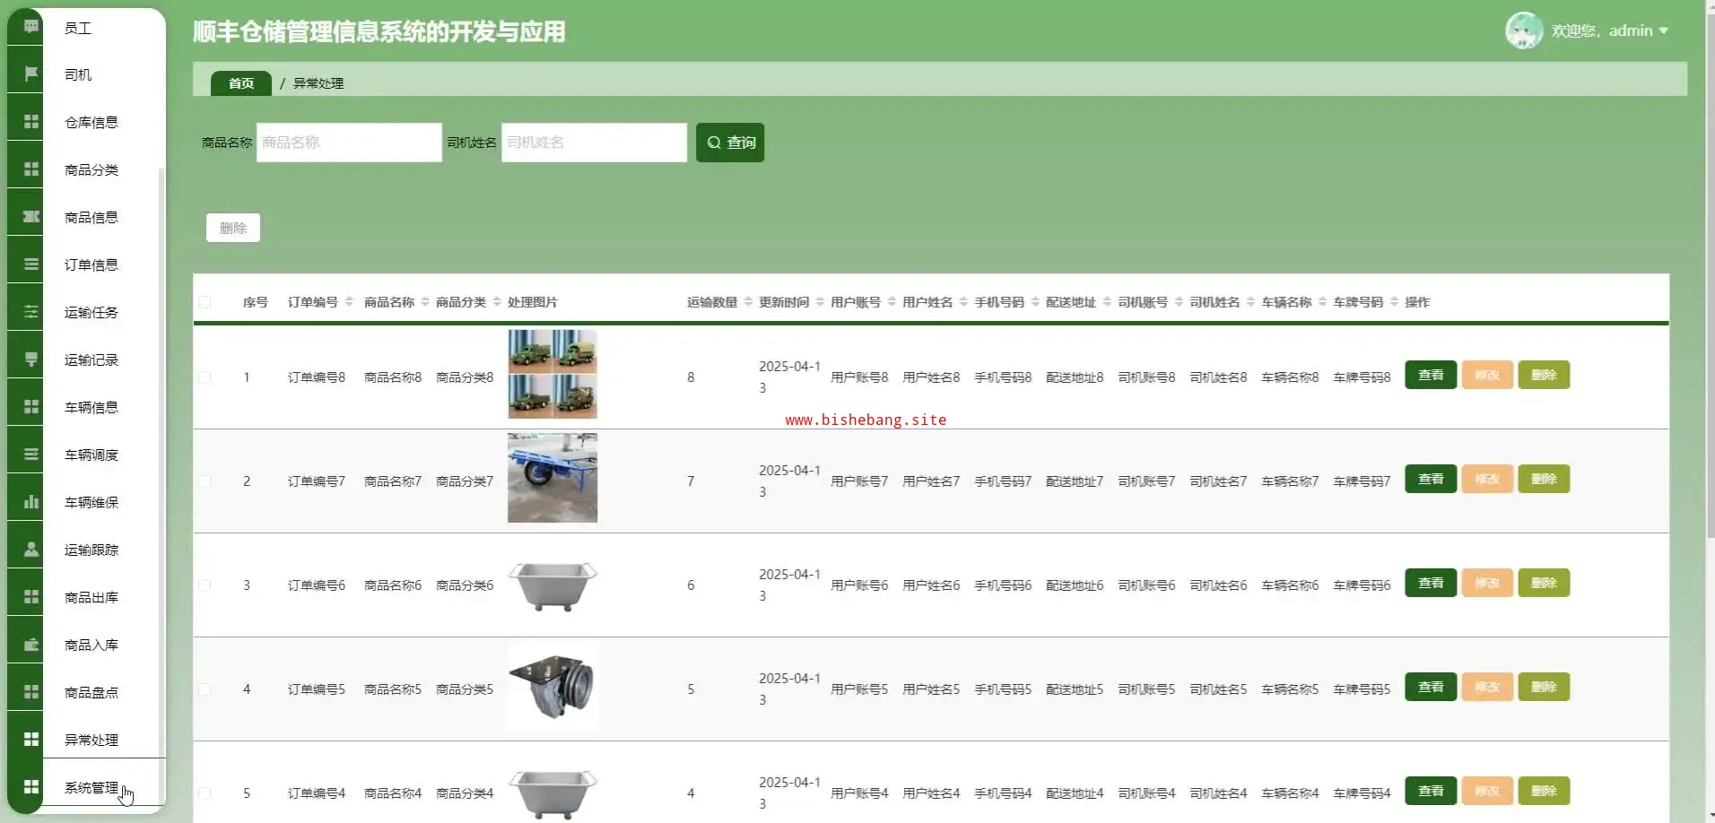Check the row with 订单编号4
Screen dimensions: 1715x823
click(205, 793)
